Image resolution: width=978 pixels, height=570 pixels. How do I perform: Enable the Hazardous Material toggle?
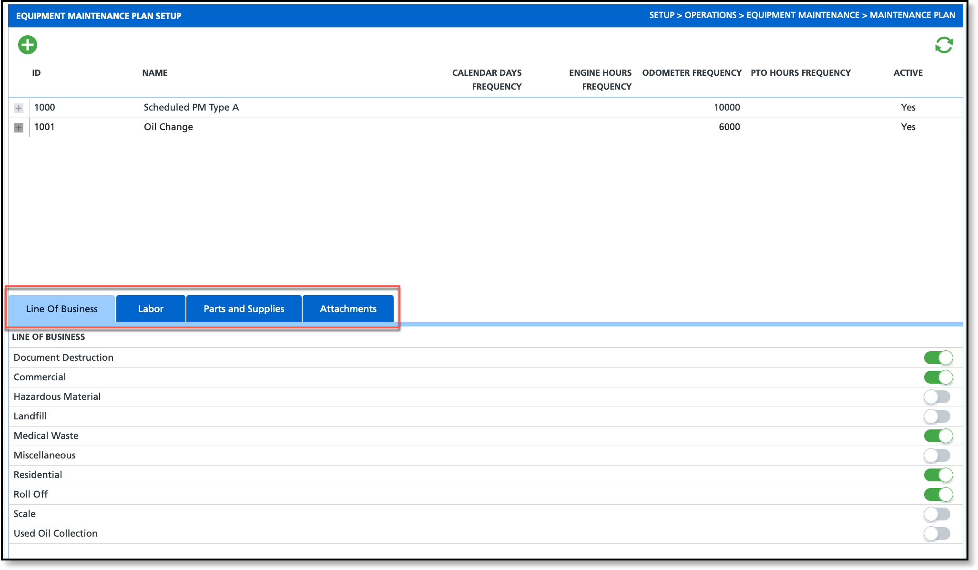[x=937, y=397]
